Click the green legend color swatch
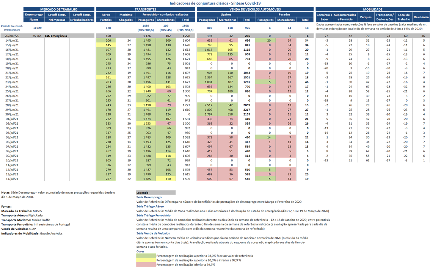The image size is (430, 269). click(x=146, y=256)
